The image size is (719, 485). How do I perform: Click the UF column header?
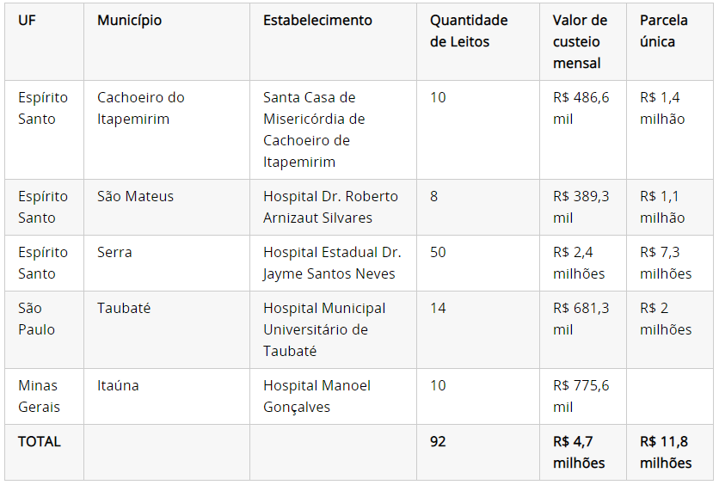[27, 20]
